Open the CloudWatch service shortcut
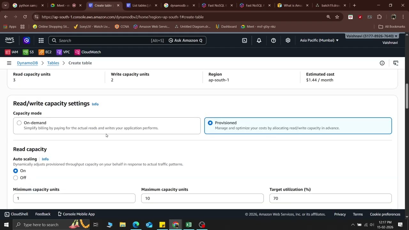The image size is (409, 230). tap(88, 52)
